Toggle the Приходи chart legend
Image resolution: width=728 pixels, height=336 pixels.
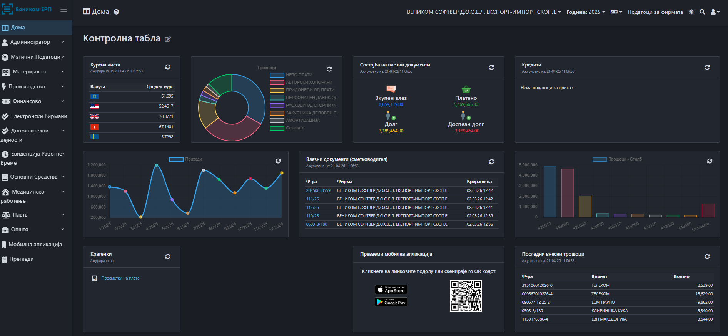tap(185, 159)
